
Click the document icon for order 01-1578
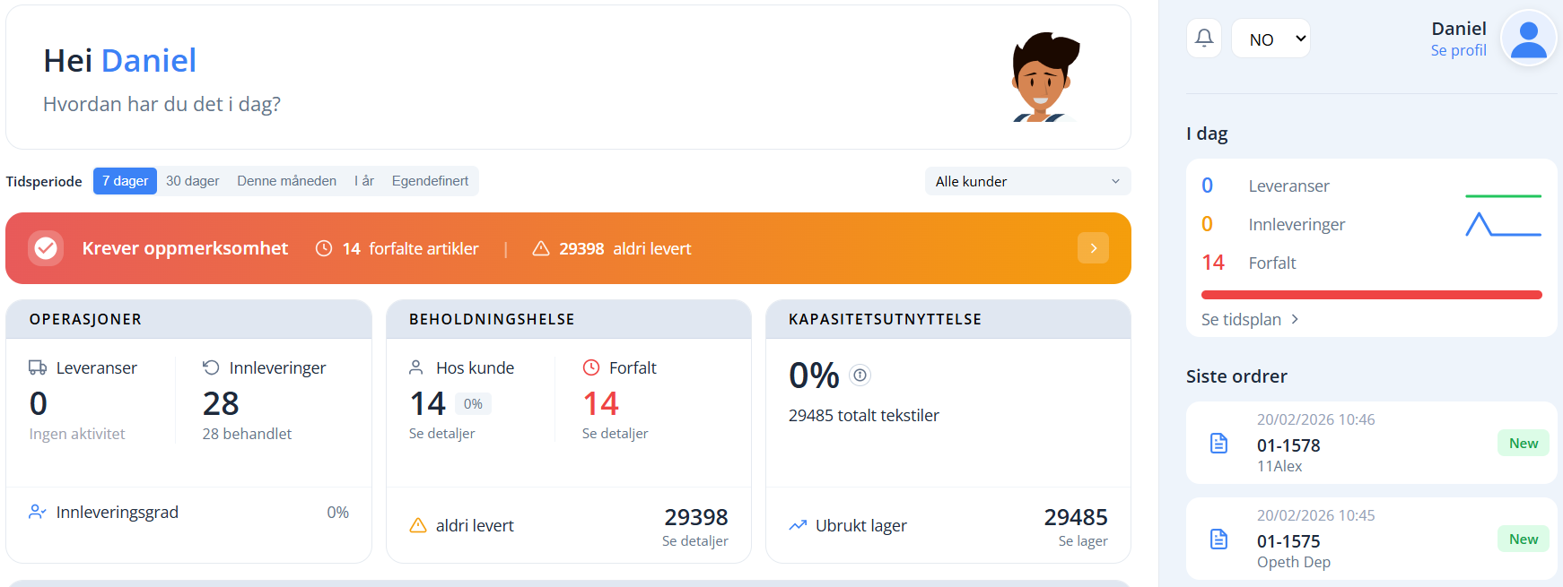1218,443
